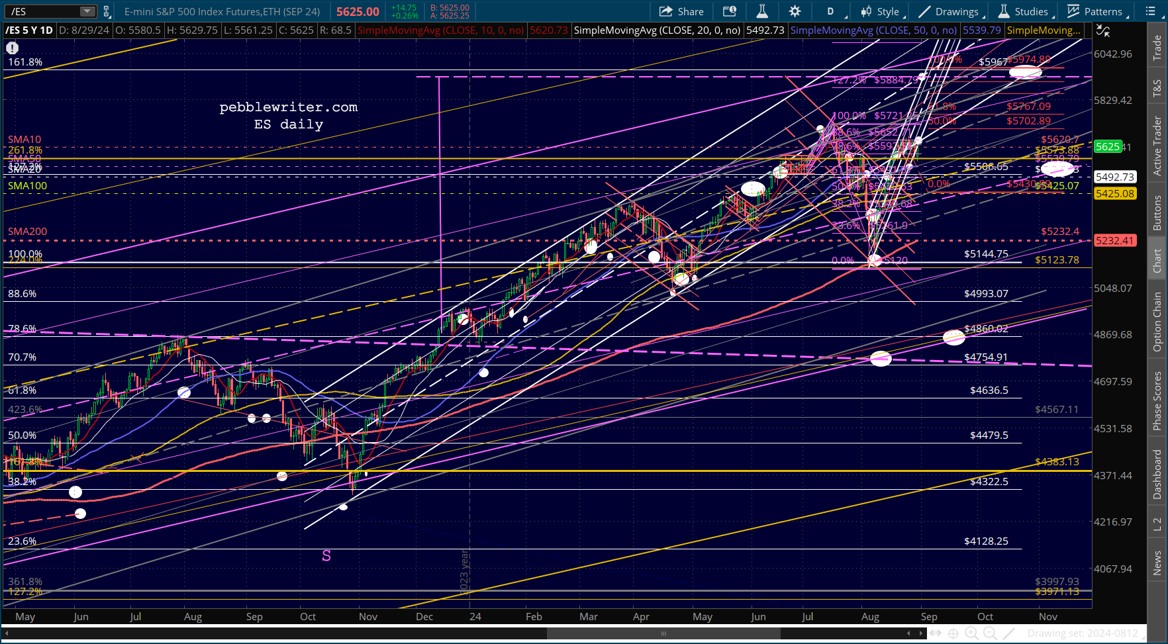Screen dimensions: 1168x644
Task: Click the zoom out magnifier icon
Action: point(991,633)
